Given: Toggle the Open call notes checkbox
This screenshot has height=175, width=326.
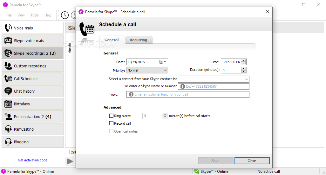Looking at the screenshot, I should pos(112,131).
